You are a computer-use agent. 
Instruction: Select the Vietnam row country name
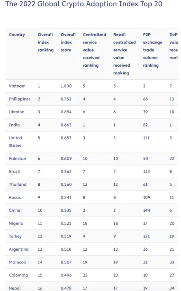click(17, 86)
